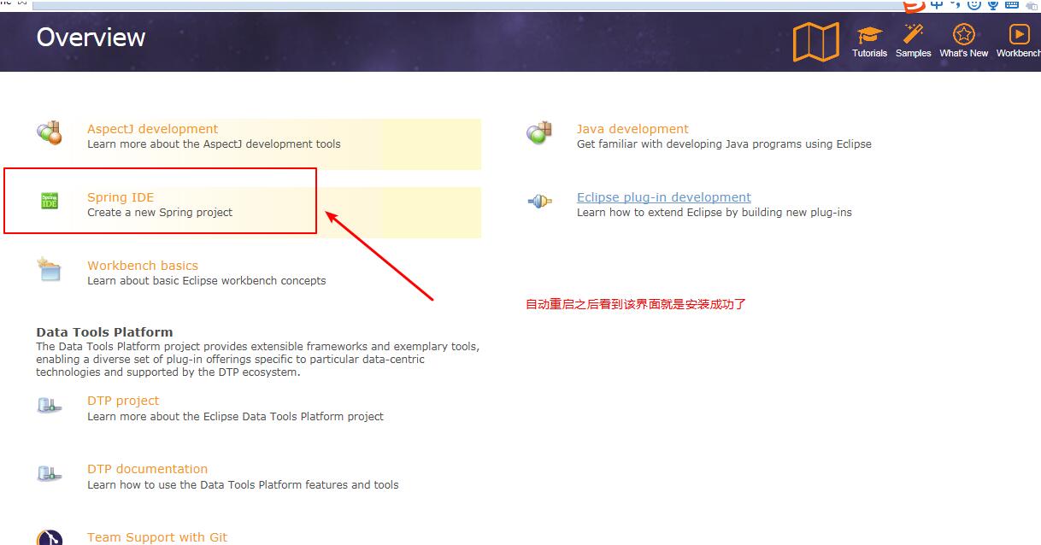Screen dimensions: 1041x545
Task: Open the Tutorials page
Action: [x=869, y=42]
